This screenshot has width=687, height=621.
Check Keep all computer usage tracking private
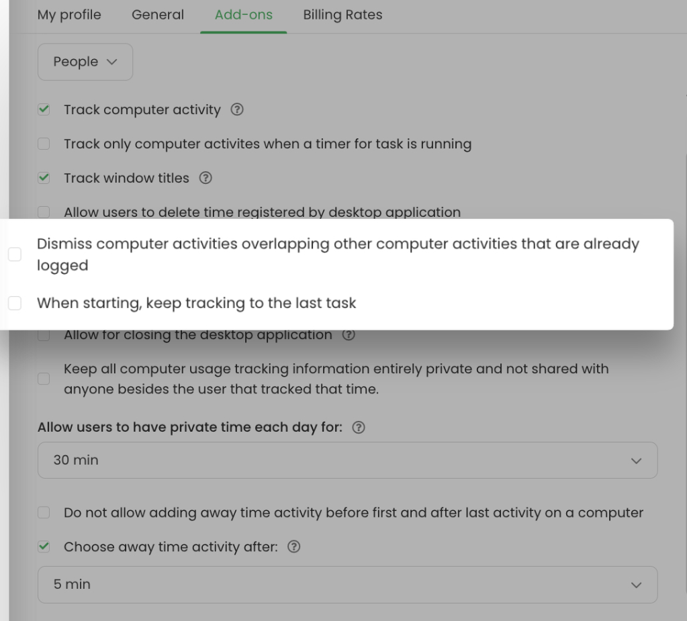[x=44, y=379]
